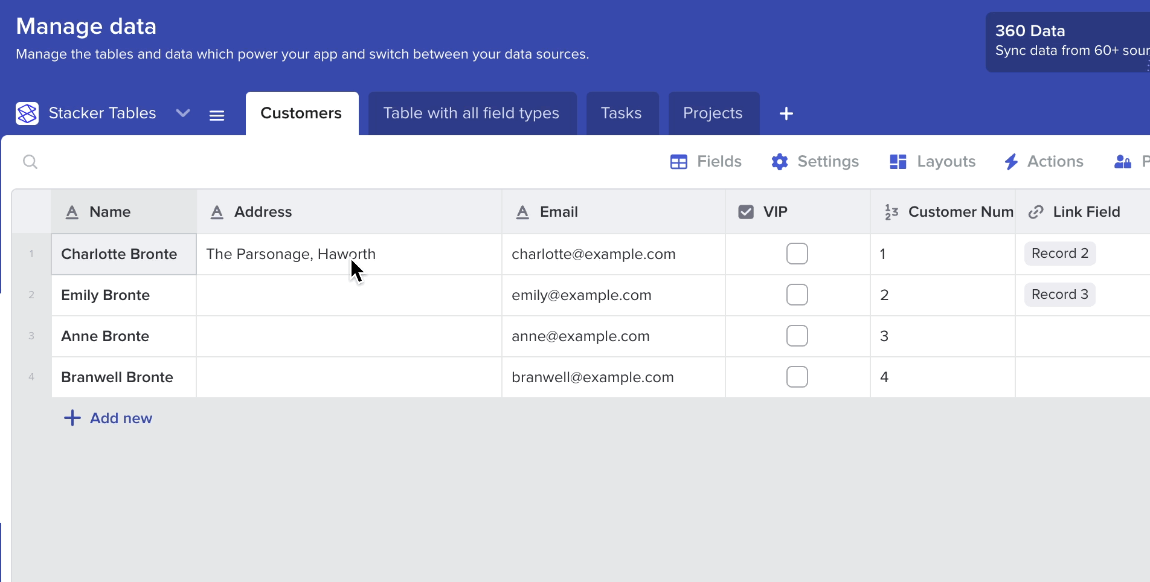Open the Address column header menu
1150x582 pixels.
pyautogui.click(x=349, y=212)
